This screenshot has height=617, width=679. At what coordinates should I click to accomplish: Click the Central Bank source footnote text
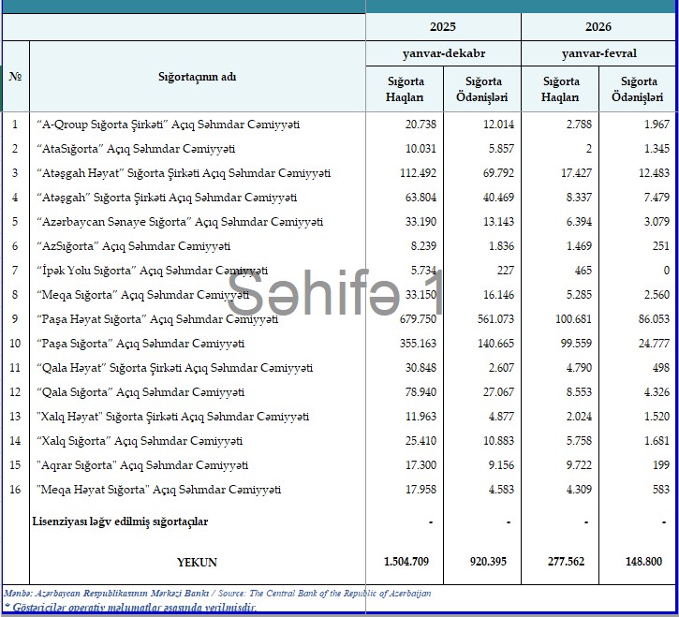click(x=217, y=593)
